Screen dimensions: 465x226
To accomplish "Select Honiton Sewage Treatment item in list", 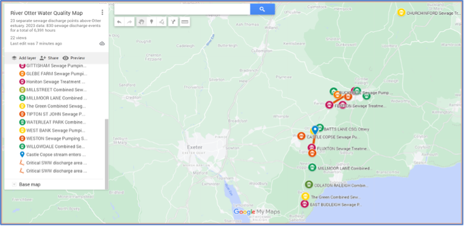I will pos(52,82).
